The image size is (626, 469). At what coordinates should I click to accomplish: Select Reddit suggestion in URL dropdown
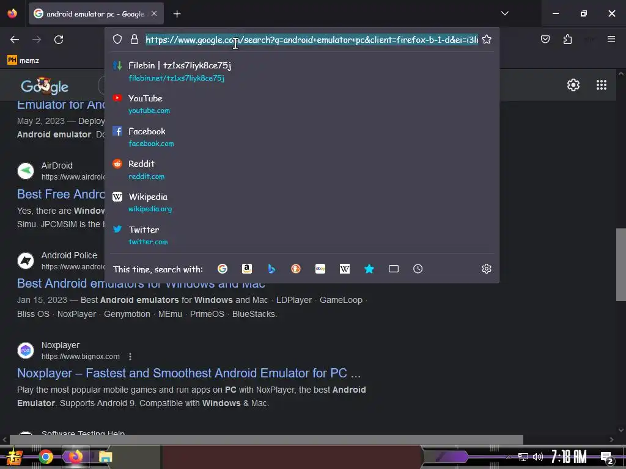302,170
